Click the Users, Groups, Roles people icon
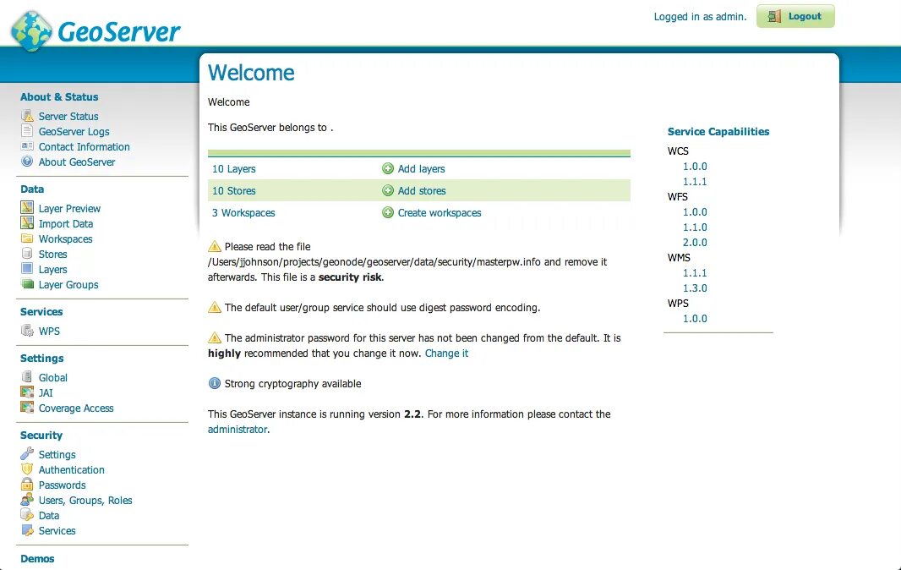This screenshot has height=570, width=901. [x=27, y=499]
